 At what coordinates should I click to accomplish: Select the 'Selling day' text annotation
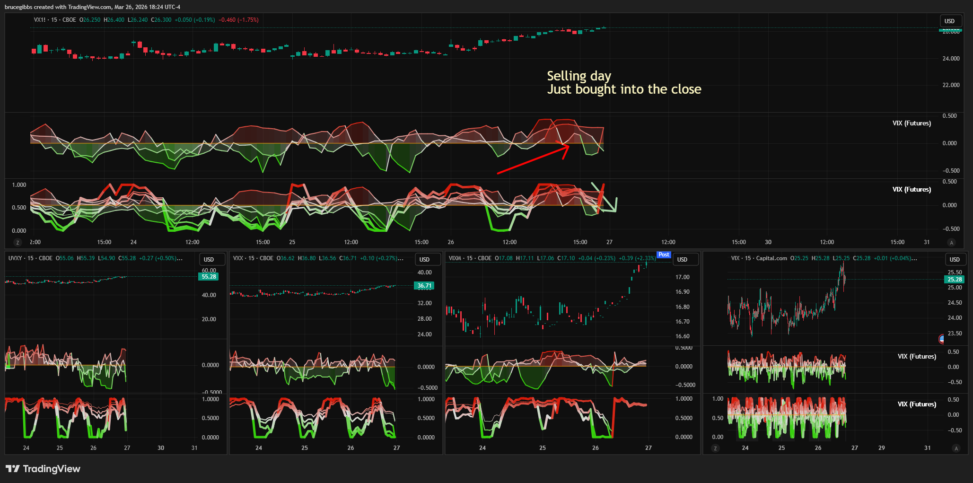[x=579, y=76]
